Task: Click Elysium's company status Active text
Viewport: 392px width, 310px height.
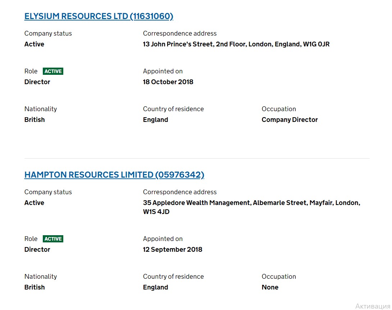Action: pos(34,44)
